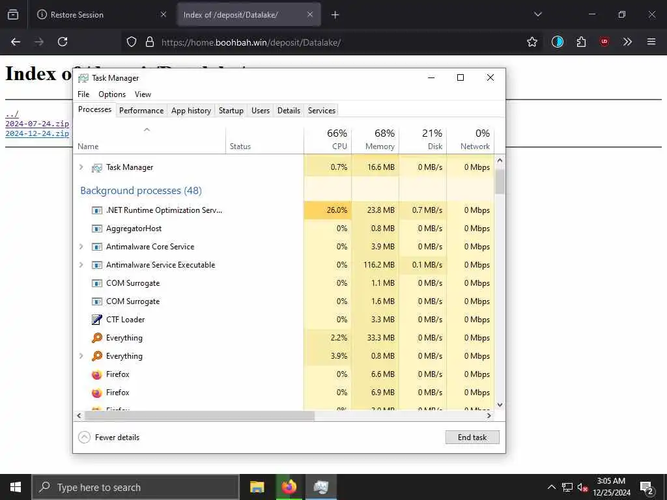Show hidden system tray icons
This screenshot has width=667, height=500.
coord(551,487)
